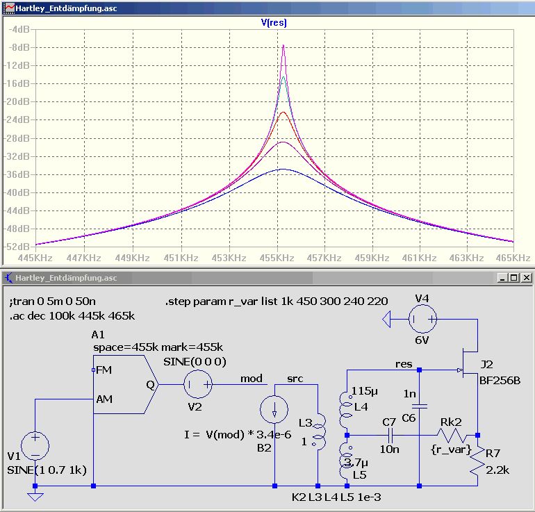Select voltage source V4 symbol
Image resolution: width=535 pixels, height=512 pixels.
coord(422,320)
